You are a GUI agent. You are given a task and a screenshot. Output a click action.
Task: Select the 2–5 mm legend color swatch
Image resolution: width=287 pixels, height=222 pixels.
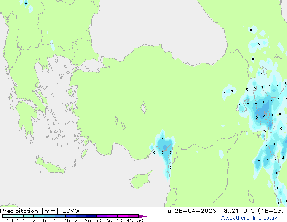pyautogui.click(x=39, y=216)
